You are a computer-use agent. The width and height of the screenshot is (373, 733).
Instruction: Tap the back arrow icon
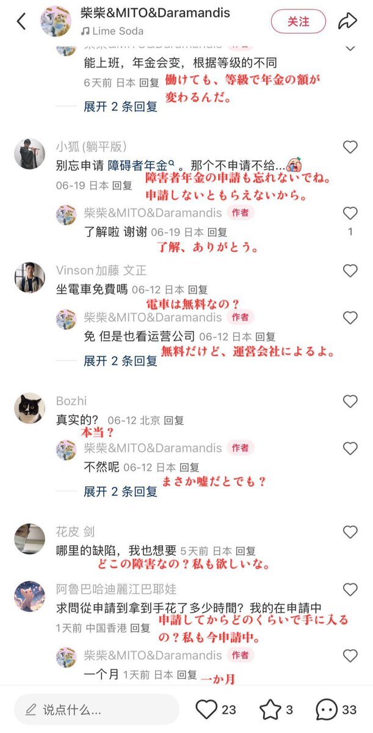click(21, 21)
